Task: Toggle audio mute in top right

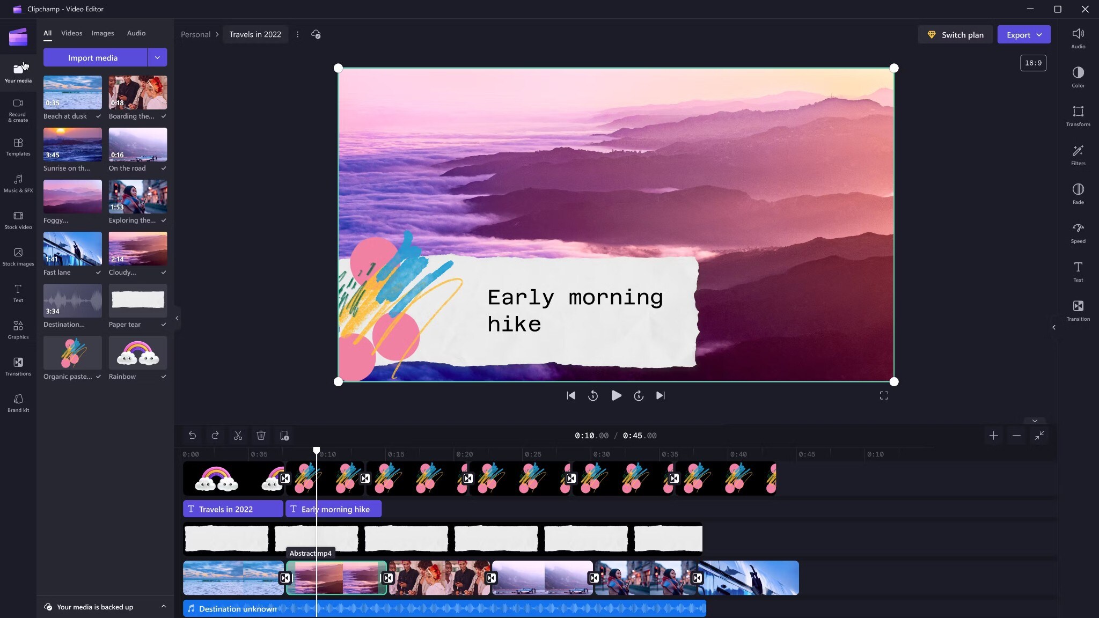Action: point(1078,35)
